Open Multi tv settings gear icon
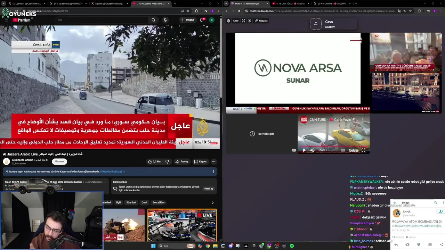This screenshot has width=445, height=250. click(x=228, y=21)
